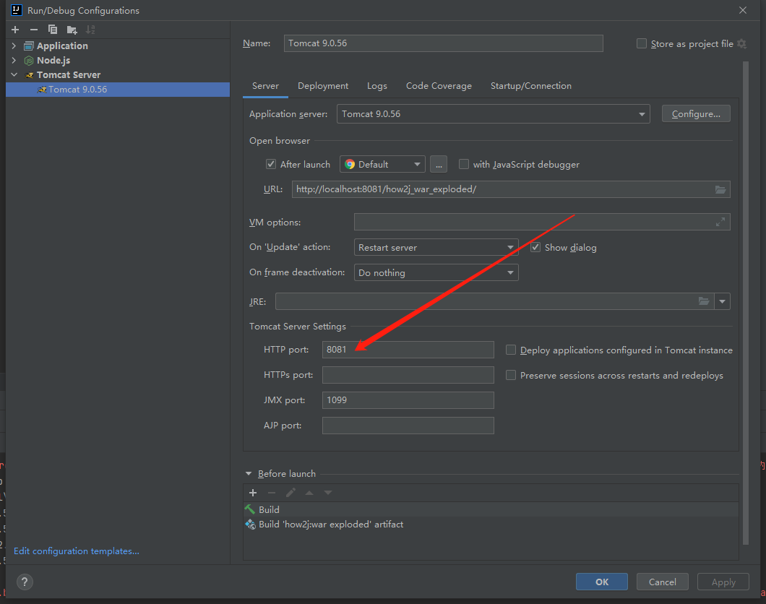Expand the VM options field icon
The height and width of the screenshot is (604, 766).
pyautogui.click(x=720, y=222)
